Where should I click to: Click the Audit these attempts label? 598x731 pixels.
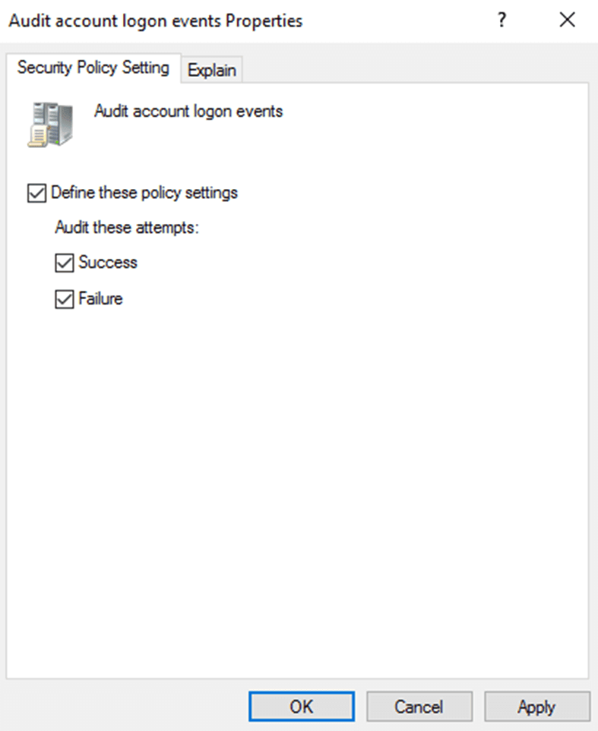[127, 228]
